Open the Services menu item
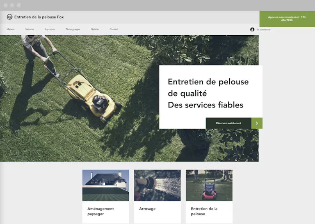Viewport: 315px width, 224px height. tap(30, 29)
